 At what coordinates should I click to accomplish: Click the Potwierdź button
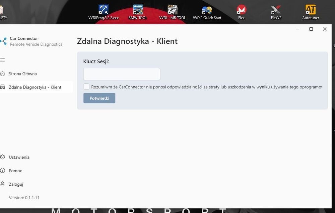(x=99, y=98)
